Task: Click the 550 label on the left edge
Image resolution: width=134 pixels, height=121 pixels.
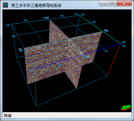Action: point(13,37)
